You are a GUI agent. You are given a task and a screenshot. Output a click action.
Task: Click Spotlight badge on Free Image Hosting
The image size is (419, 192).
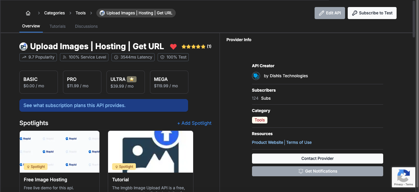tap(35, 167)
